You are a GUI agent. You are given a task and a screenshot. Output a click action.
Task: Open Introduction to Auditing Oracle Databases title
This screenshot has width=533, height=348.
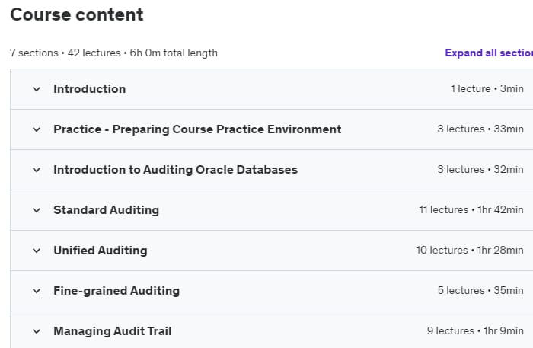tap(175, 170)
